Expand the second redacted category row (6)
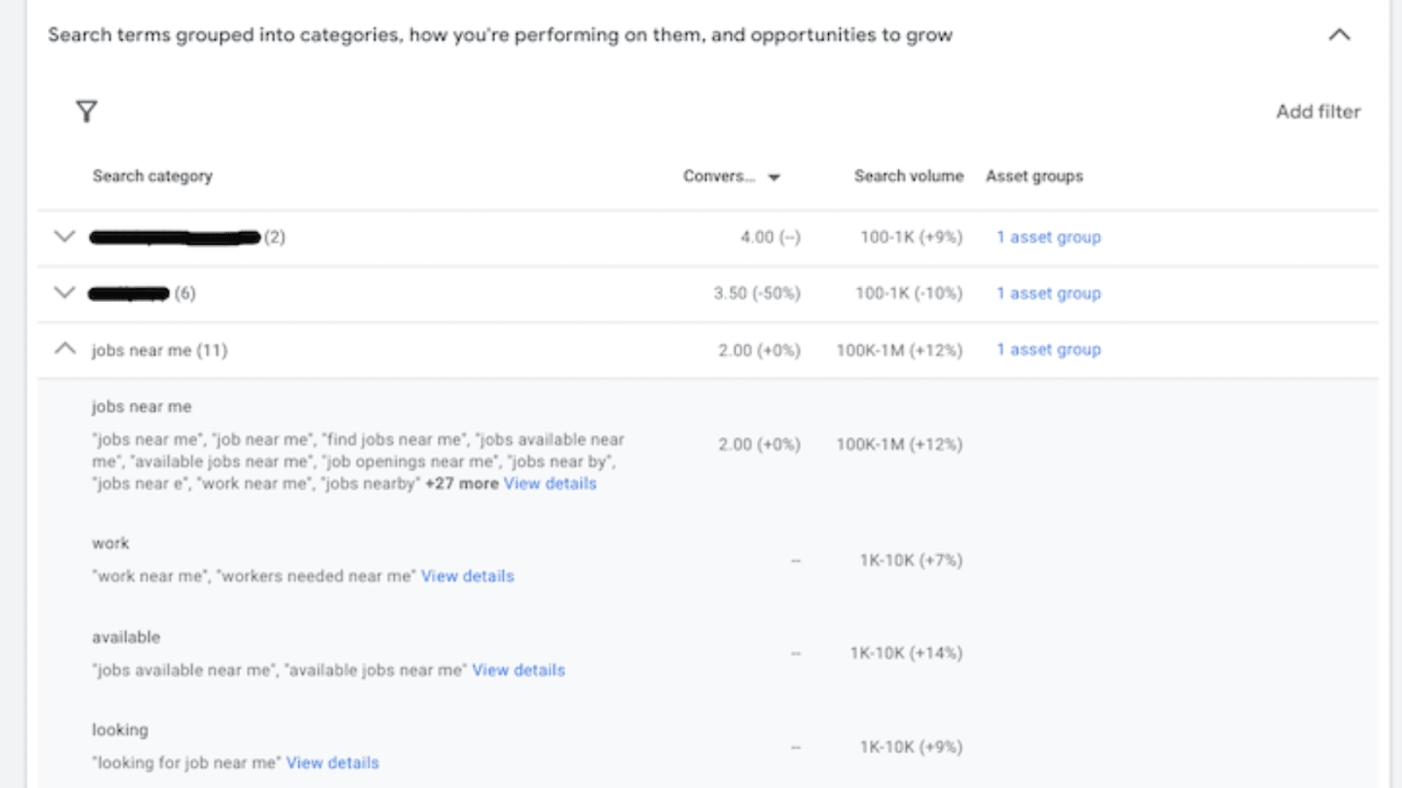The width and height of the screenshot is (1402, 788). tap(65, 292)
